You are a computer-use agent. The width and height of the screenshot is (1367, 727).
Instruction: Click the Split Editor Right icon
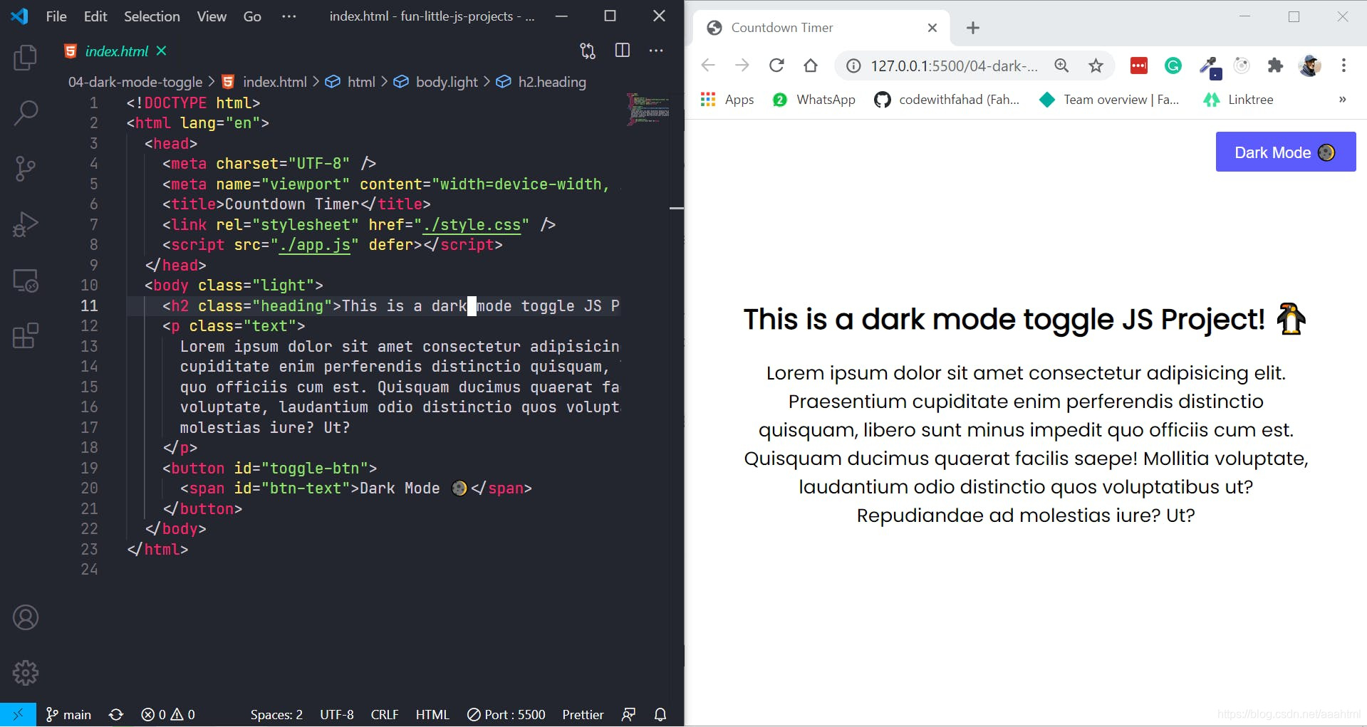[x=622, y=51]
